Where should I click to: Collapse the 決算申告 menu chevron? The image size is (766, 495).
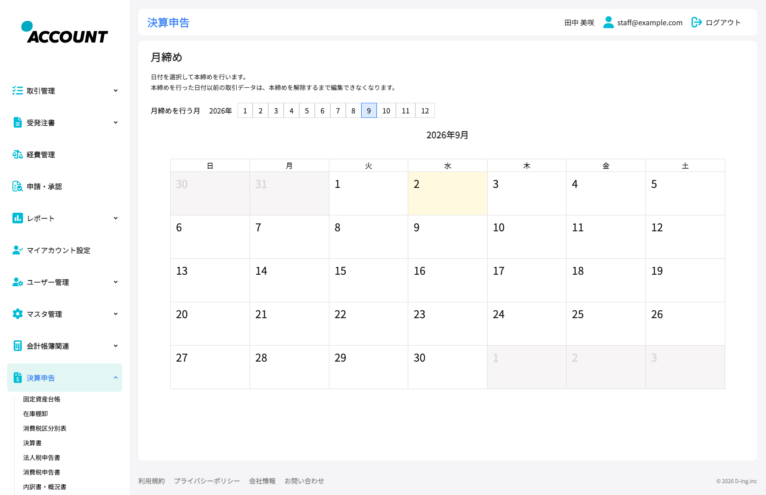pyautogui.click(x=116, y=378)
